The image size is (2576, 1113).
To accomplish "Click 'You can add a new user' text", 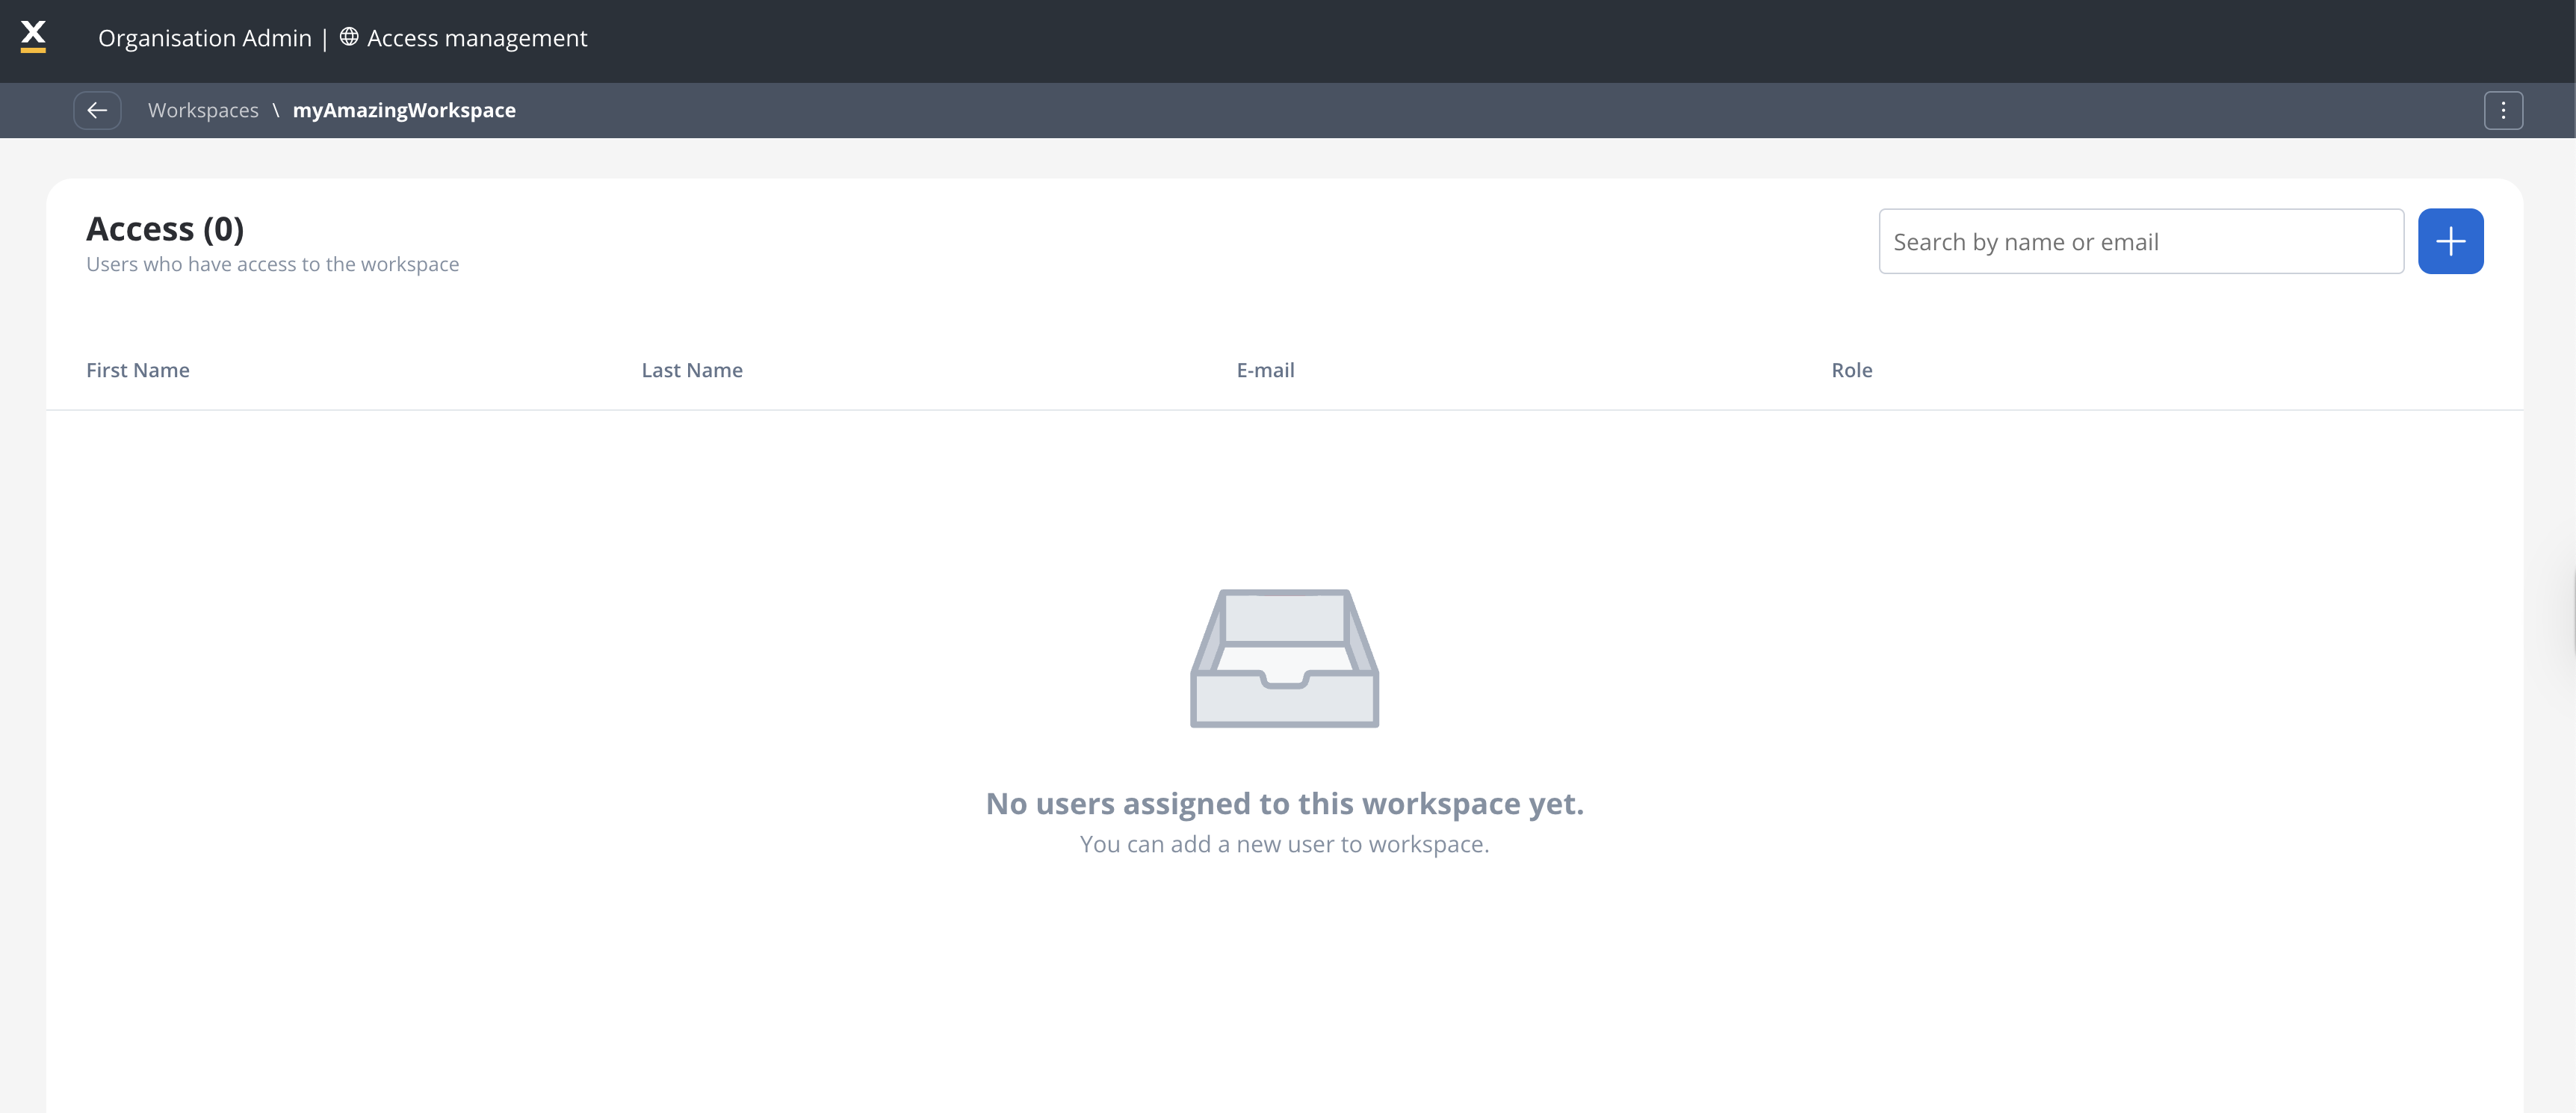I will point(1284,844).
